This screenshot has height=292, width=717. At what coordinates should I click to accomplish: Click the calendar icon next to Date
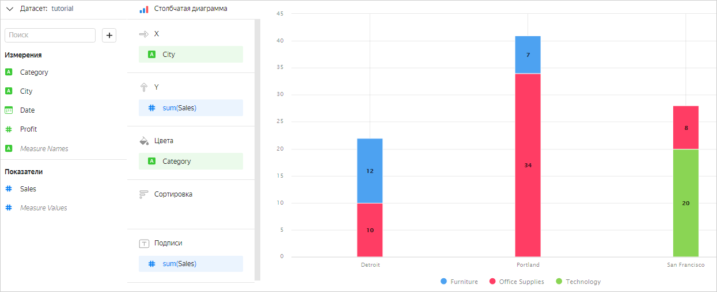pos(9,110)
